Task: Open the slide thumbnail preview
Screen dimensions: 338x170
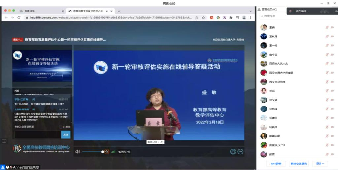Action: [42, 65]
